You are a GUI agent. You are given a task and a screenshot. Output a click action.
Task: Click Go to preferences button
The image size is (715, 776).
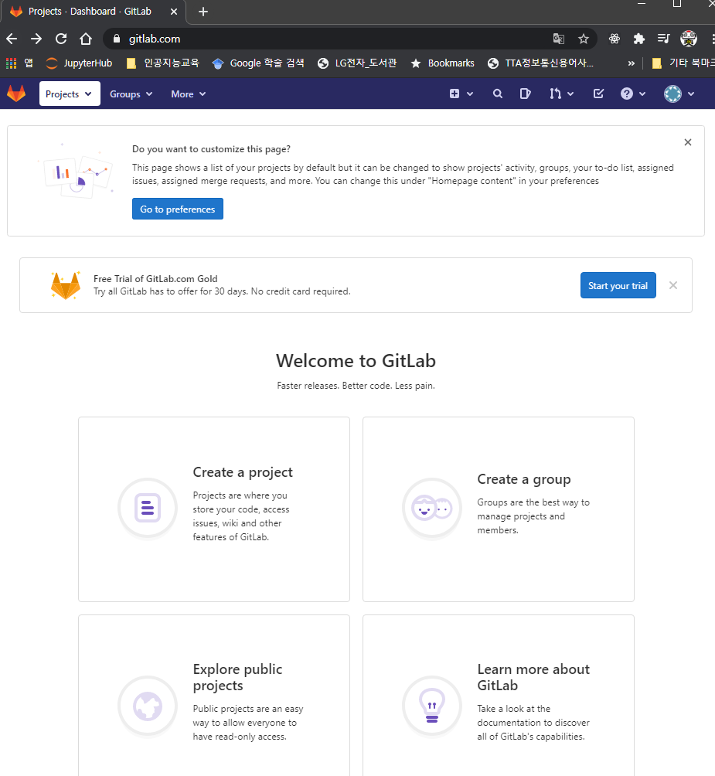pyautogui.click(x=178, y=209)
